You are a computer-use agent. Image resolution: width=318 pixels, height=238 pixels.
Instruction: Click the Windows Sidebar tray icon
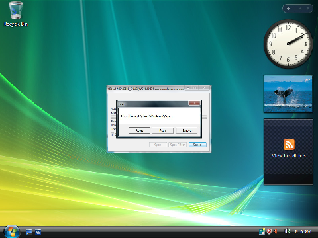coord(262,231)
